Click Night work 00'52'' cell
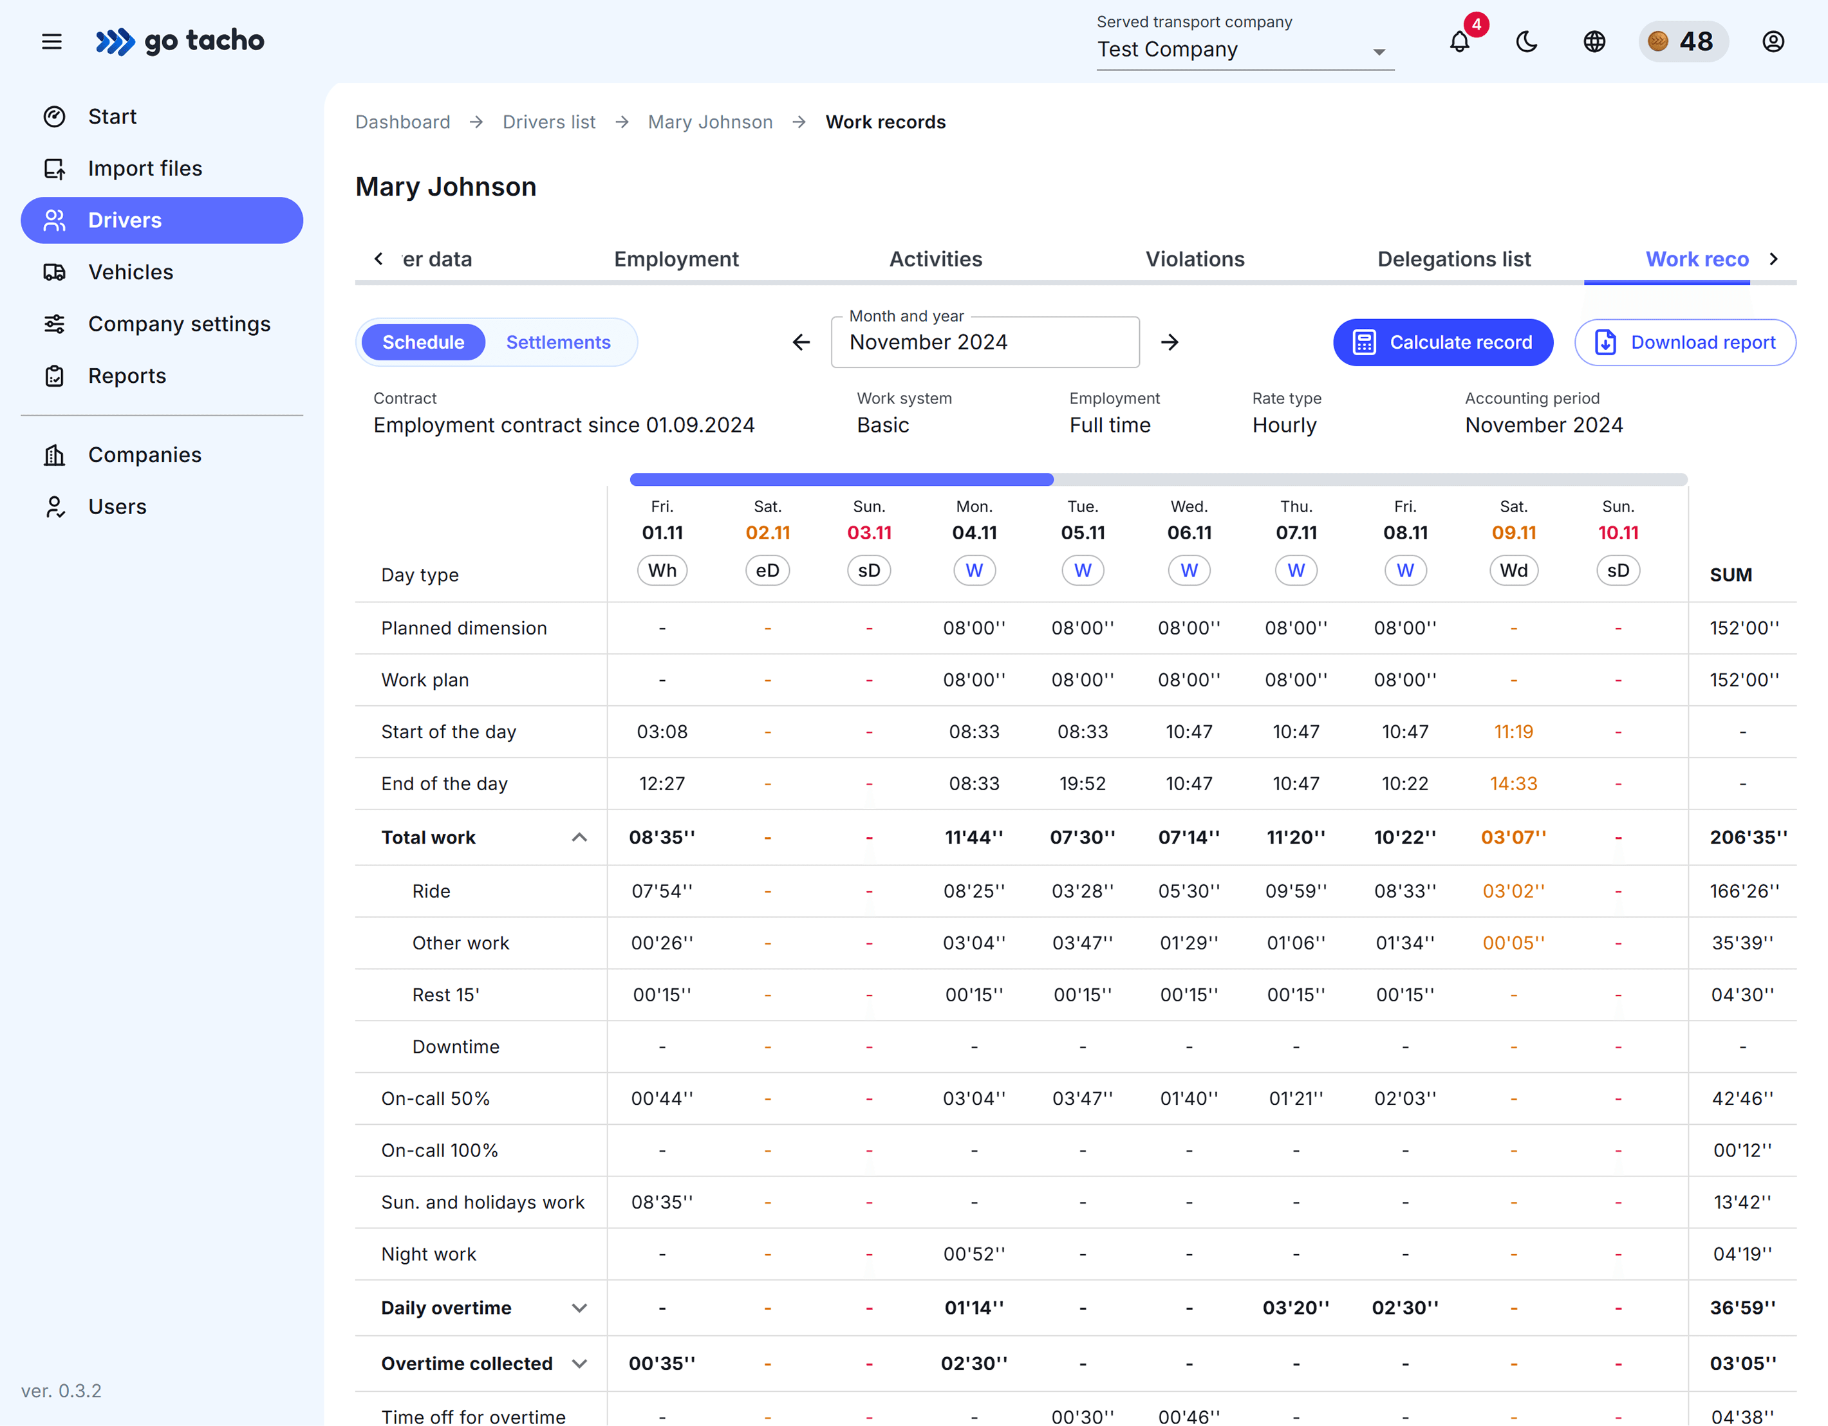Screen dimensions: 1828x1426 975,1254
